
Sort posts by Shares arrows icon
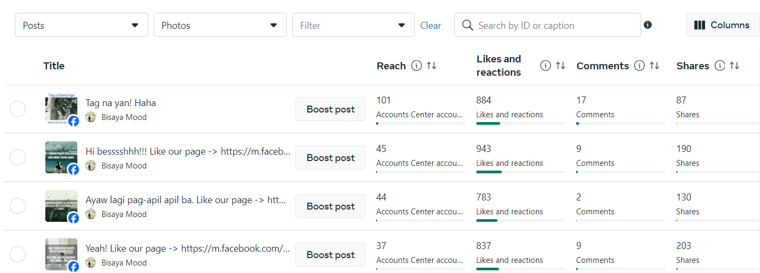click(x=734, y=66)
